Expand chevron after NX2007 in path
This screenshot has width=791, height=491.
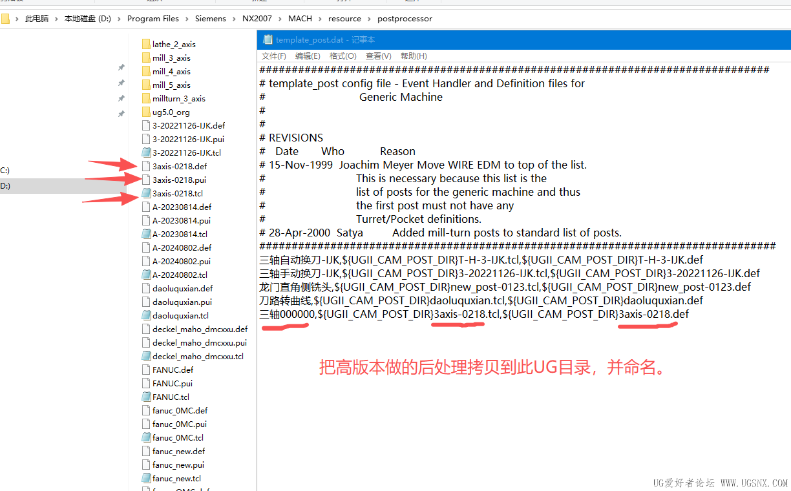(280, 19)
